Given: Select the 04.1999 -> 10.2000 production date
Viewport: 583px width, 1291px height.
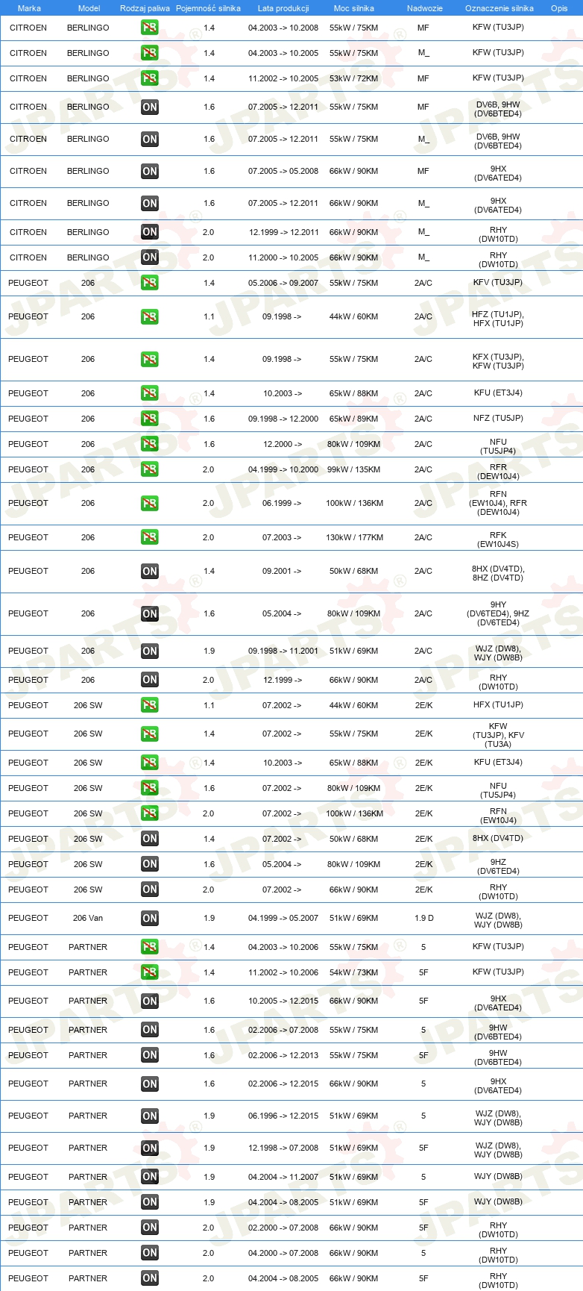Looking at the screenshot, I should coord(283,469).
